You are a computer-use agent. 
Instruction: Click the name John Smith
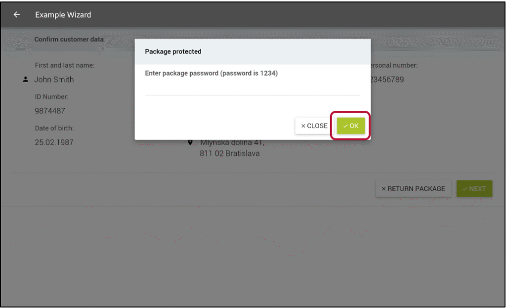point(54,80)
